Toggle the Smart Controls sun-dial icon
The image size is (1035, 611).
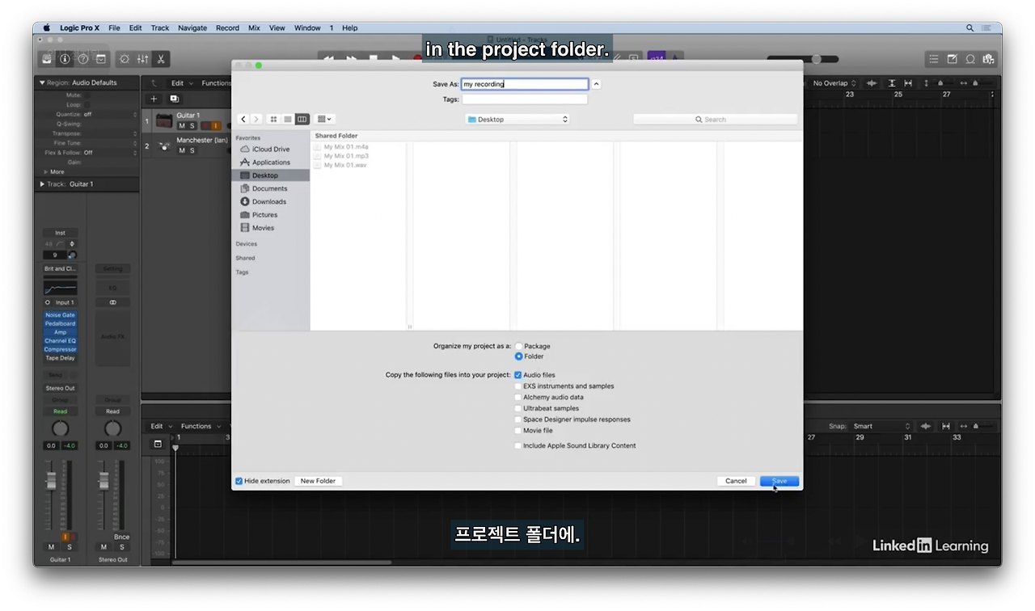point(125,59)
